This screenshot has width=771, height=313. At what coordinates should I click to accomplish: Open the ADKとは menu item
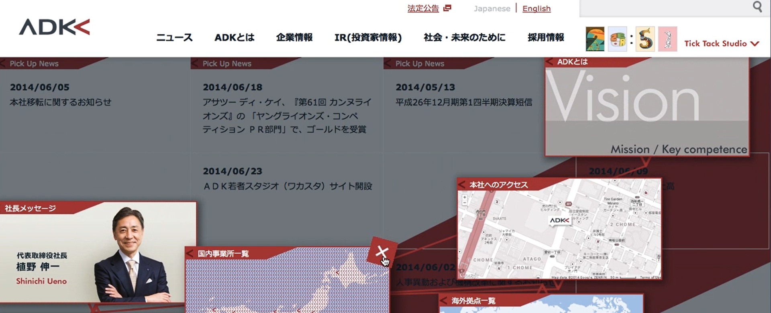click(x=235, y=37)
